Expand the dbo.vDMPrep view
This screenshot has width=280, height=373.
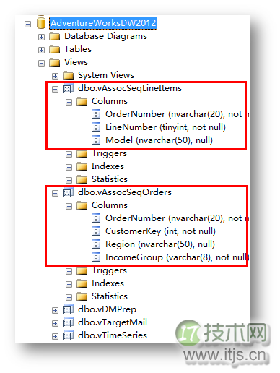coord(55,310)
